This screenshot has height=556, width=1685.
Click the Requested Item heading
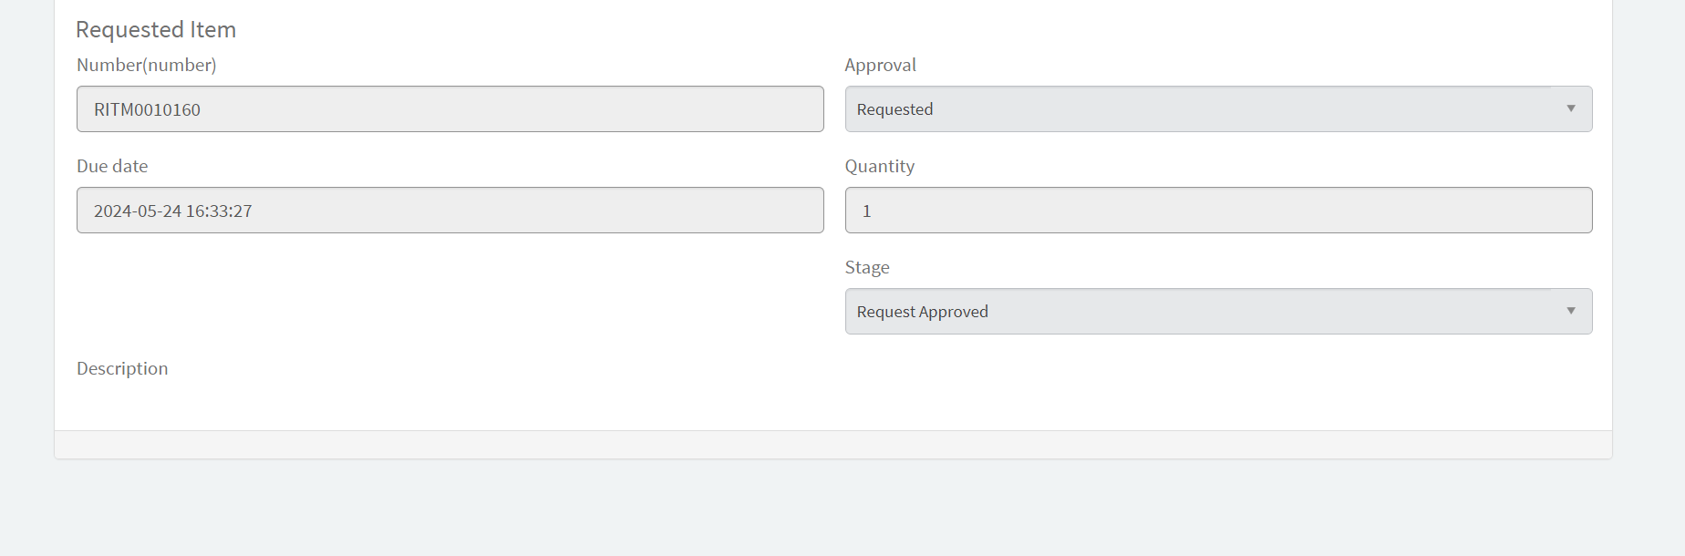click(156, 29)
